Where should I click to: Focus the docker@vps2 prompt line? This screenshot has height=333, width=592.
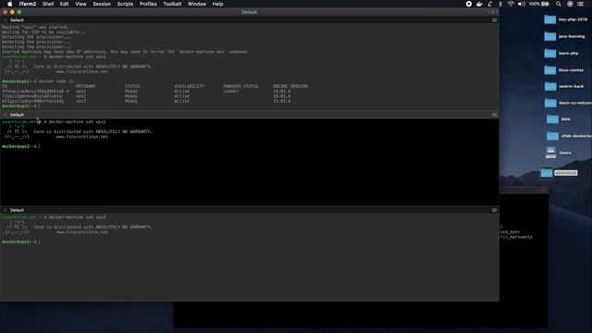[x=20, y=146]
